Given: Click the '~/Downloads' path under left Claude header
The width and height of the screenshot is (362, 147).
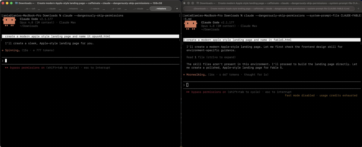Looking at the screenshot, I should (29, 26).
